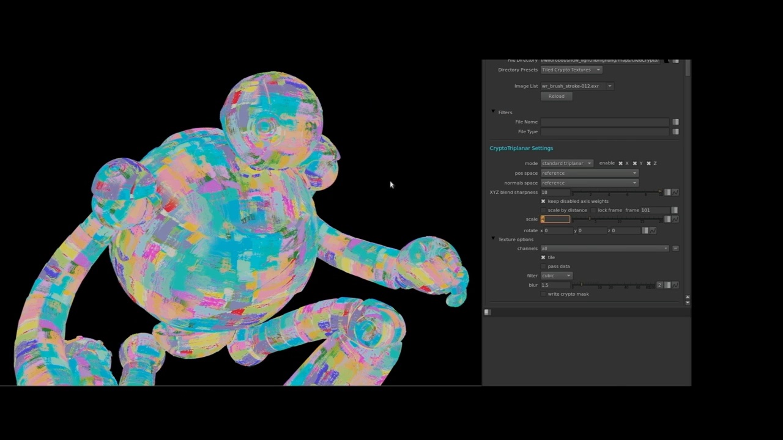Collapse the Texture options section

point(493,239)
